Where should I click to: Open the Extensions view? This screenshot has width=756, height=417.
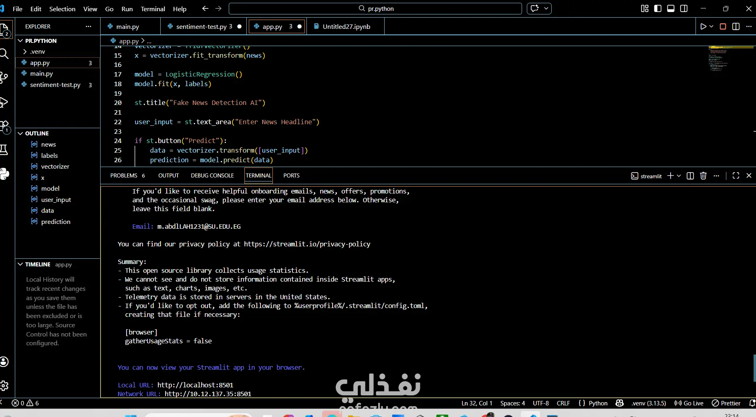(x=5, y=127)
